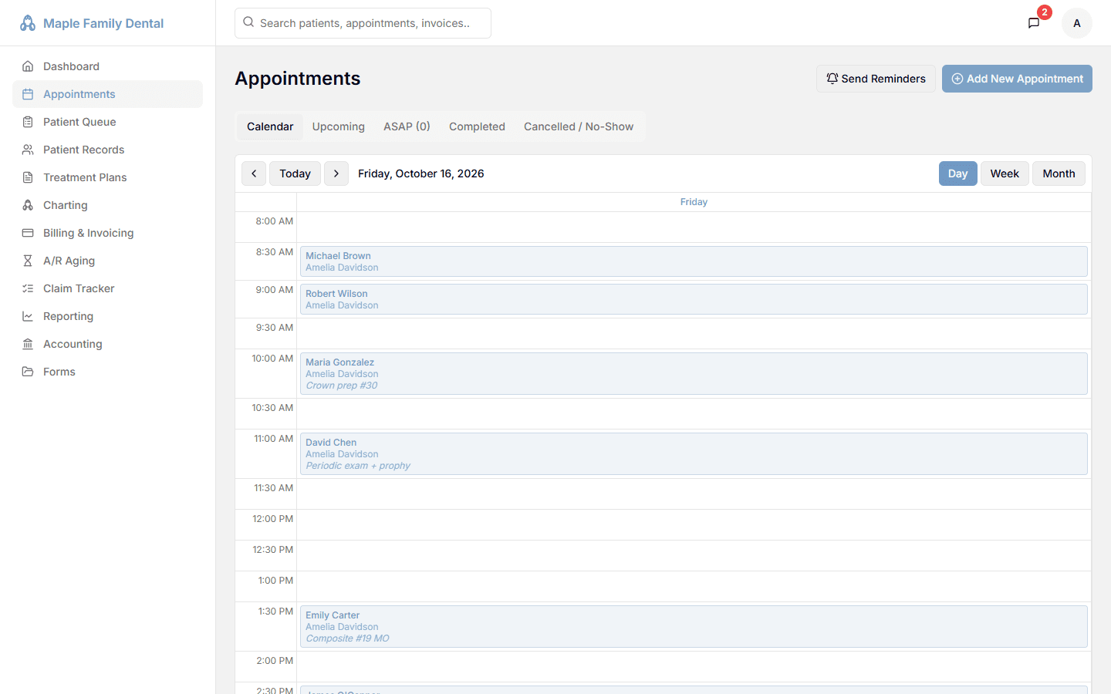The height and width of the screenshot is (694, 1111).
Task: Click the Maple Family Dental brand name
Action: click(103, 23)
